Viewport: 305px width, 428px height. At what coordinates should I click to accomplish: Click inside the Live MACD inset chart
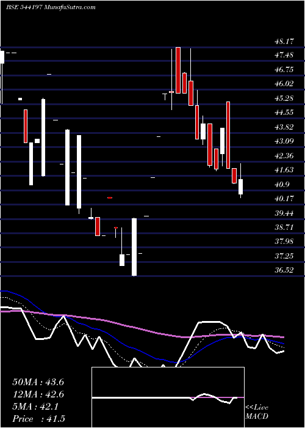(168, 397)
